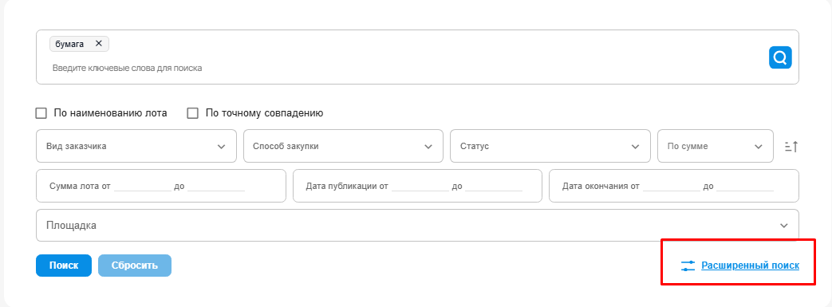Click the blue magnifier search icon
Image resolution: width=832 pixels, height=307 pixels.
point(780,57)
